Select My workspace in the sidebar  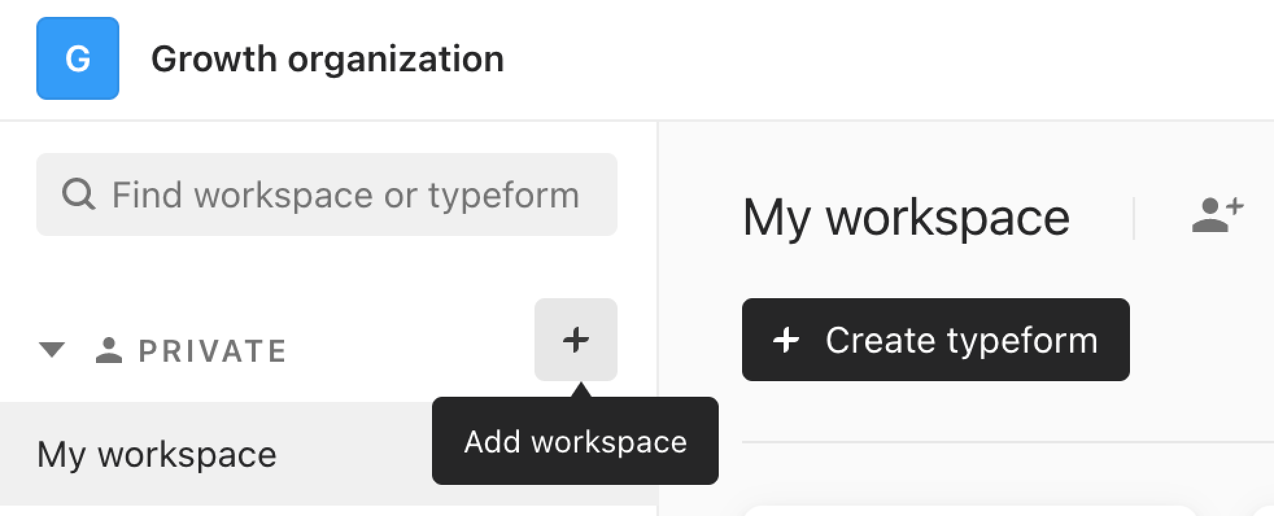coord(328,454)
